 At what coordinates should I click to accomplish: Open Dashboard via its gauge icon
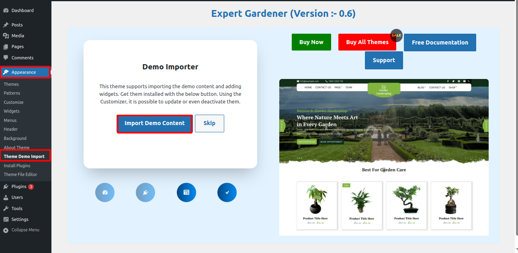(6, 10)
